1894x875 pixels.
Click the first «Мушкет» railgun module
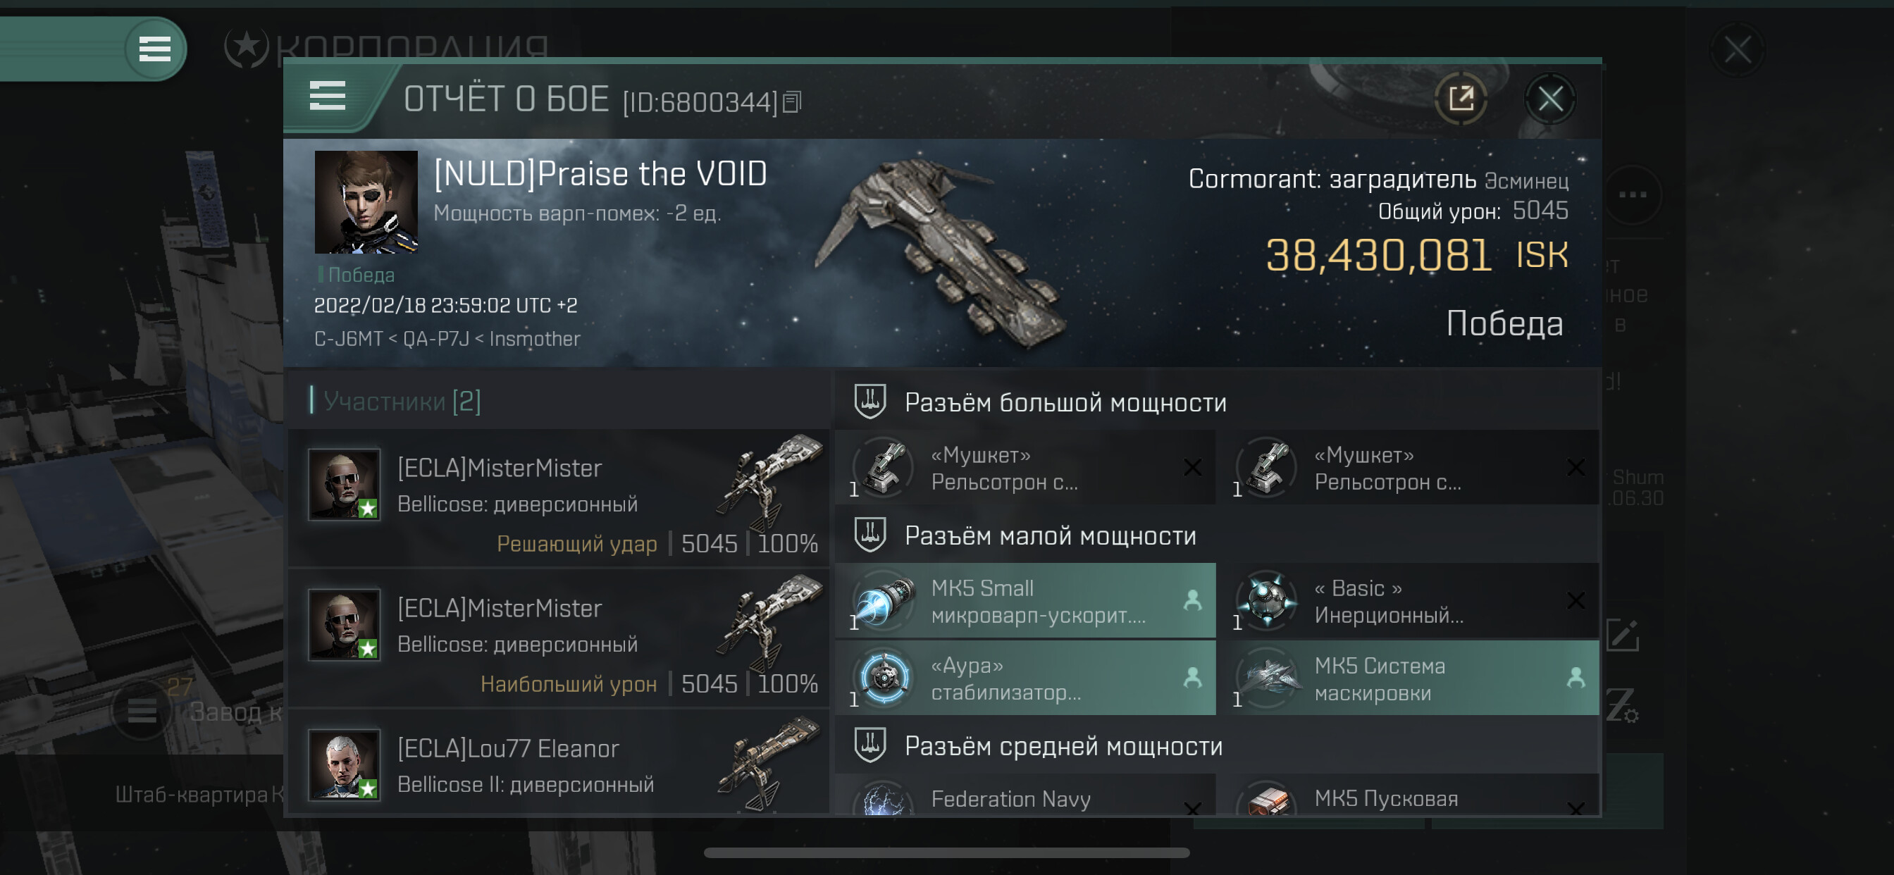point(1025,468)
